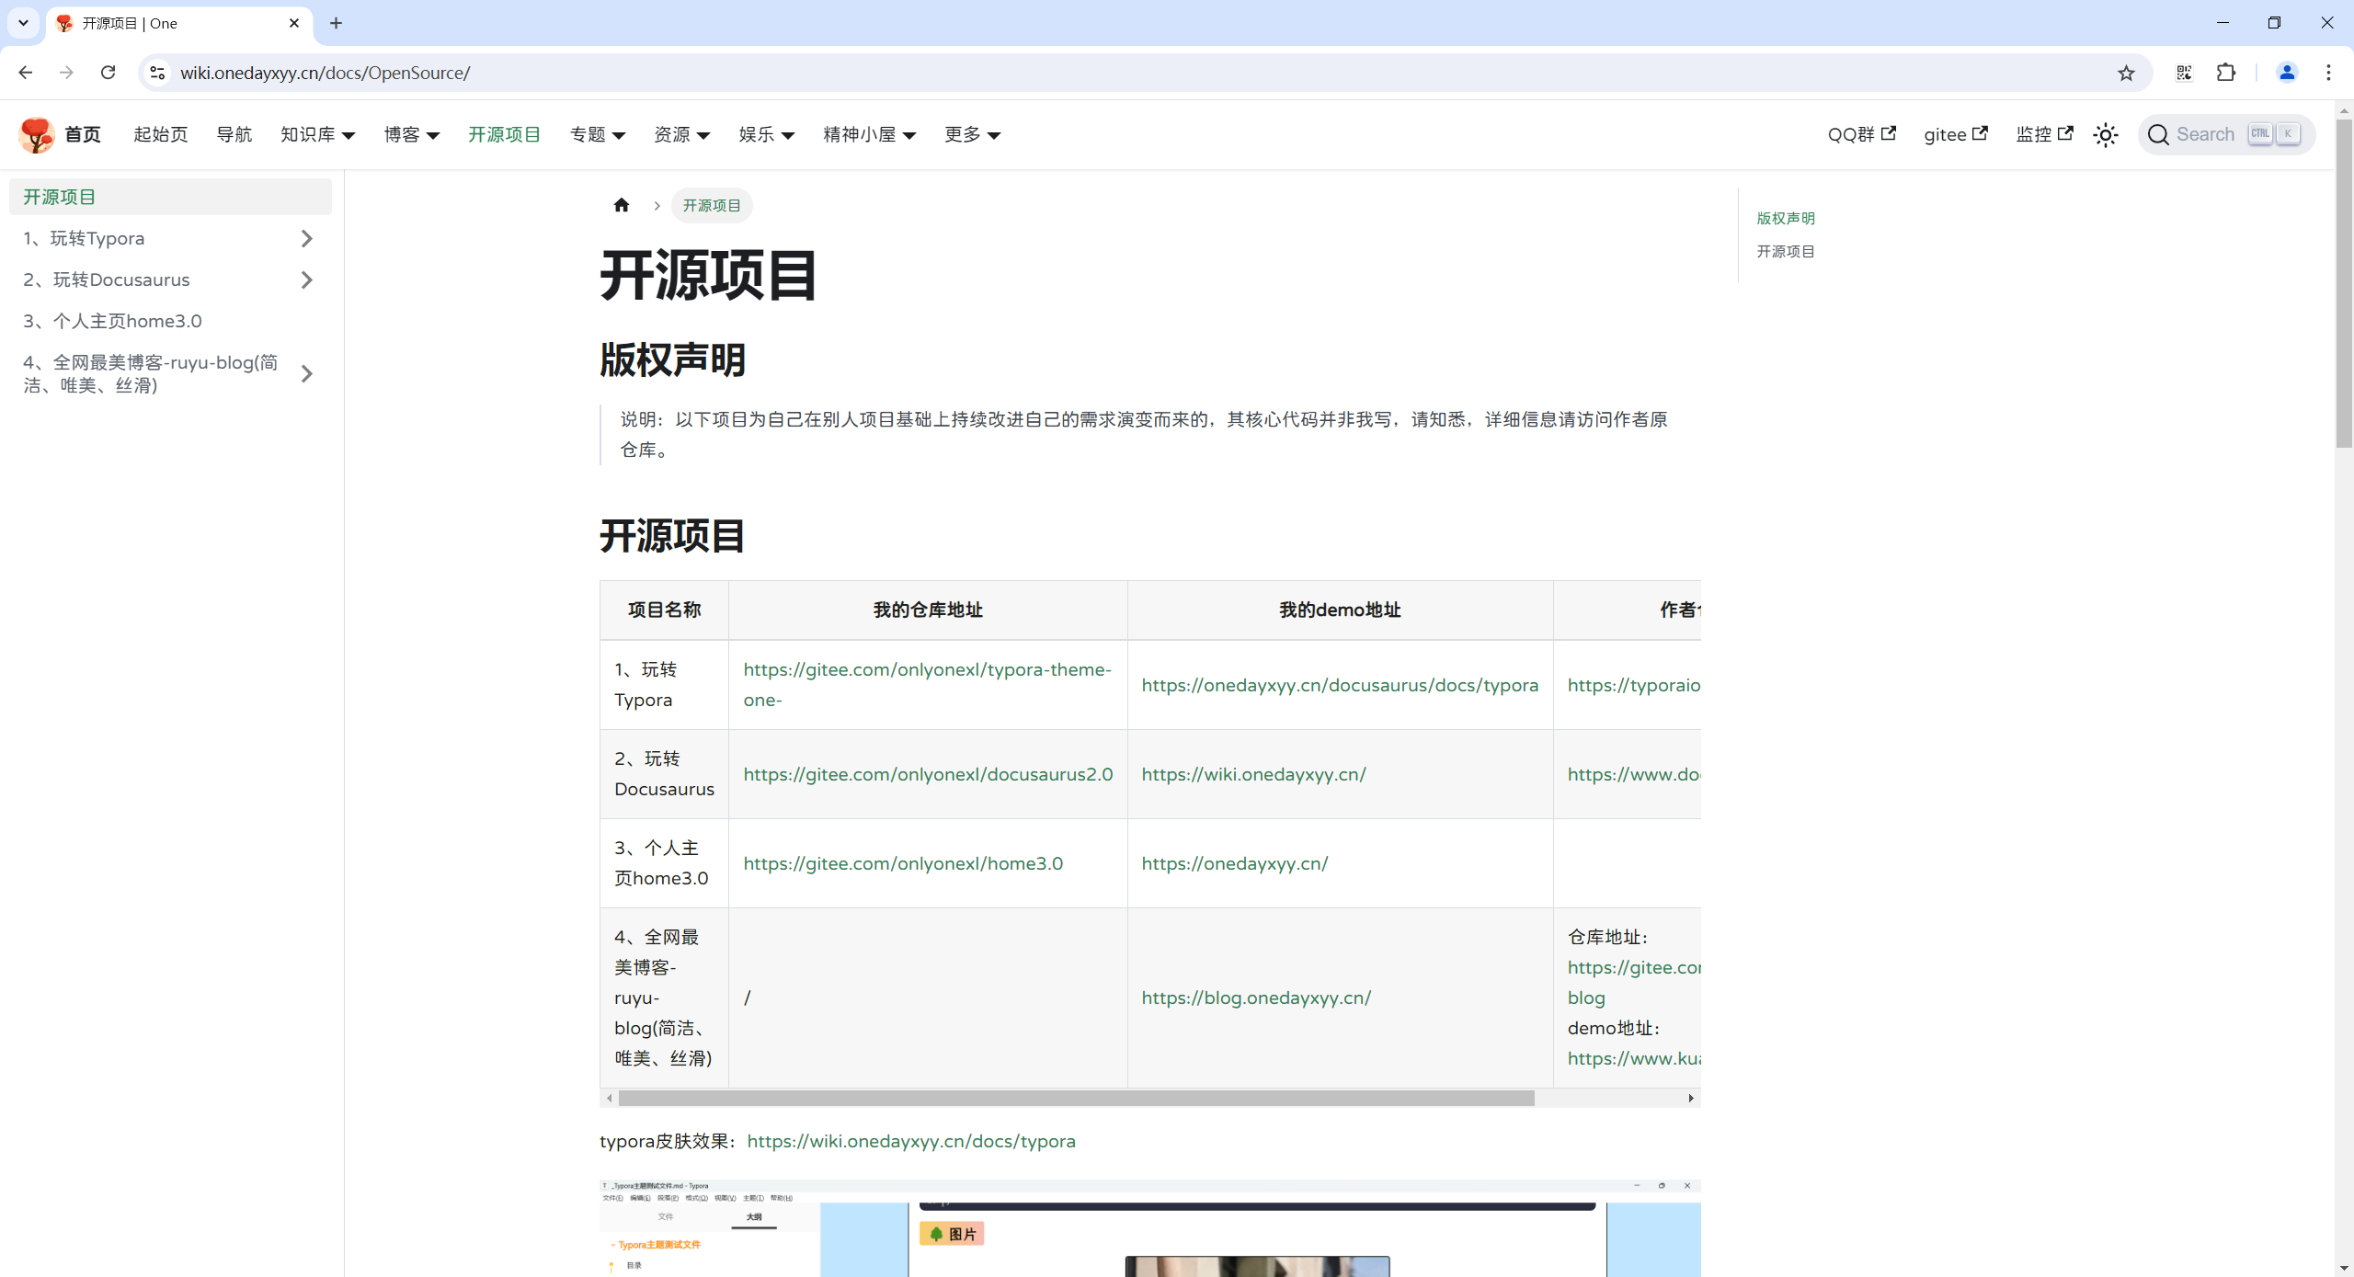
Task: Reload the page with the refresh icon
Action: 109,73
